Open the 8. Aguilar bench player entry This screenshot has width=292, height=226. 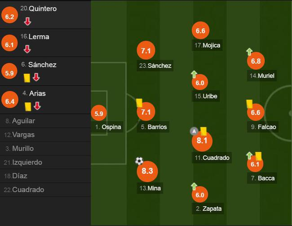(x=20, y=121)
